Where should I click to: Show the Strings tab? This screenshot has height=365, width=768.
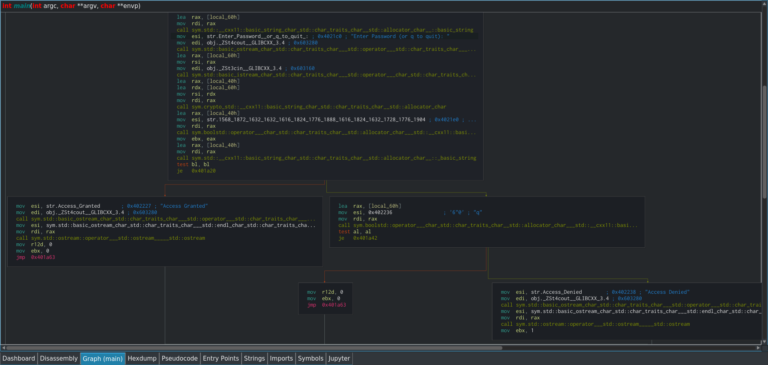pos(254,359)
